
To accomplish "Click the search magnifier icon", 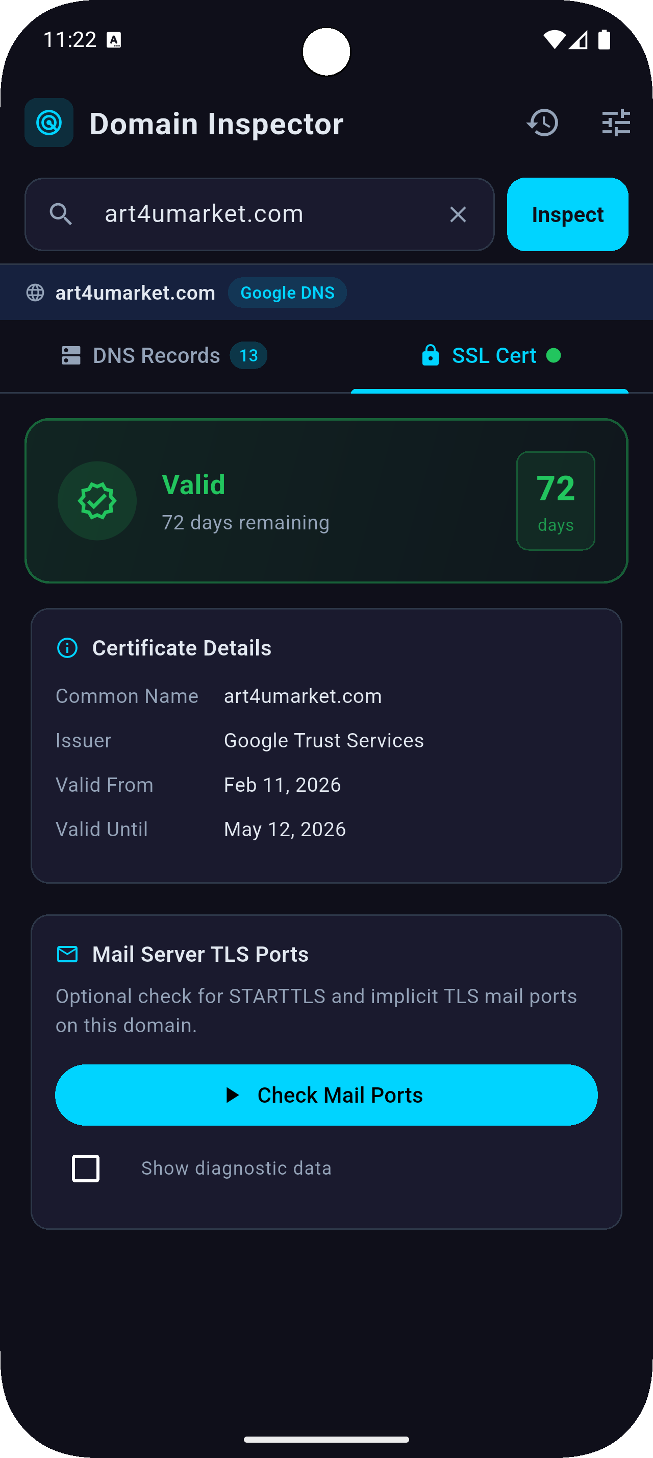I will coord(62,214).
